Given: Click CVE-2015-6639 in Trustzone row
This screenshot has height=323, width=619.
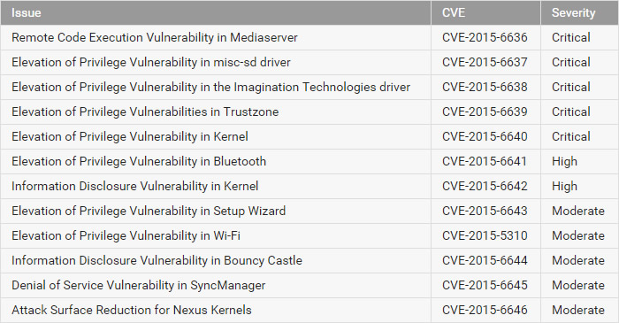Looking at the screenshot, I should click(485, 112).
